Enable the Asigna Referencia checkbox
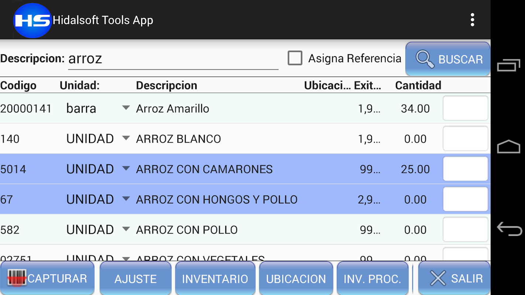525x295 pixels. 295,58
